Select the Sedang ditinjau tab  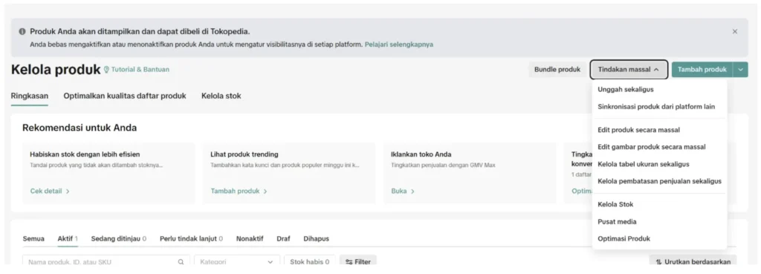(118, 238)
